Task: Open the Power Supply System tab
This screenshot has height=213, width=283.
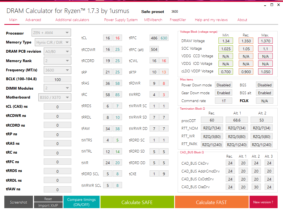Action: tap(121, 20)
